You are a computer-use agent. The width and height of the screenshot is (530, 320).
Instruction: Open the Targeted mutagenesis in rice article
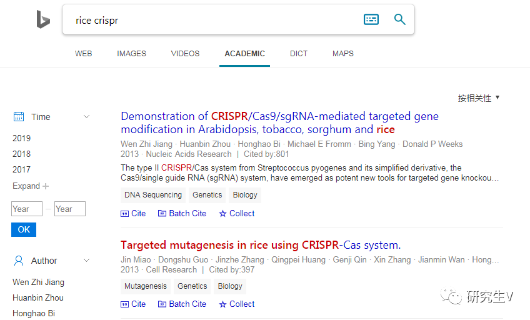click(x=261, y=244)
